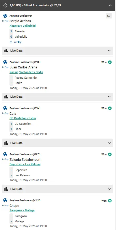Click green star icon beside Juan Carlos Arana Won
Viewport: 116px width, 230px height.
(x=110, y=62)
